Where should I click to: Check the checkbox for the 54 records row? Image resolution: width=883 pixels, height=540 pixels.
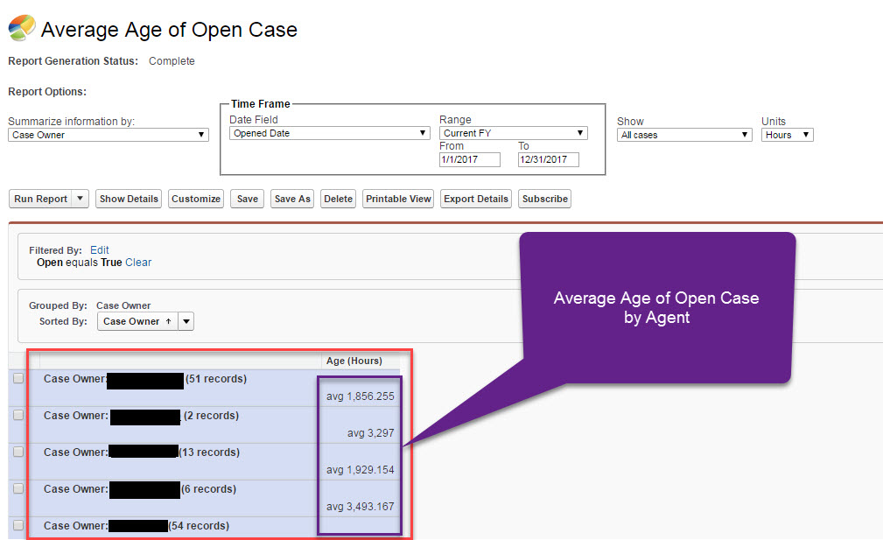pos(19,525)
